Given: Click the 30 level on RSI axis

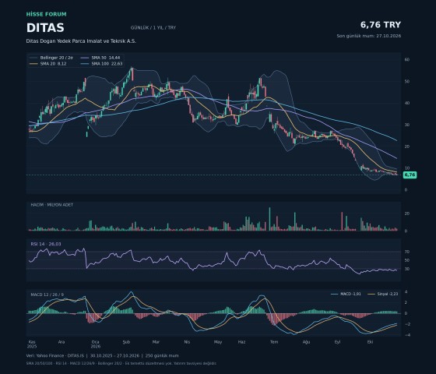Looking at the screenshot, I should (407, 269).
